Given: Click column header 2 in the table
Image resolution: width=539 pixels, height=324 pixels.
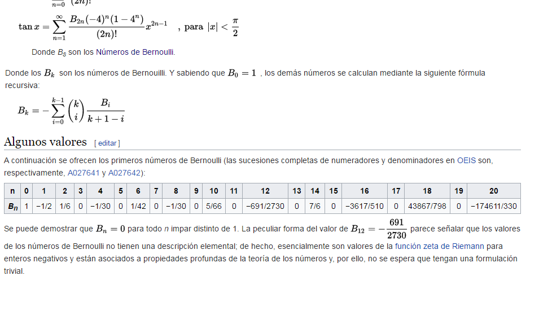Looking at the screenshot, I should pyautogui.click(x=65, y=191).
